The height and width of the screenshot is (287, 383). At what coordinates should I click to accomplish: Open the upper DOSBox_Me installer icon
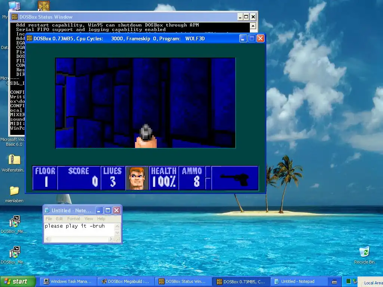pos(15,221)
